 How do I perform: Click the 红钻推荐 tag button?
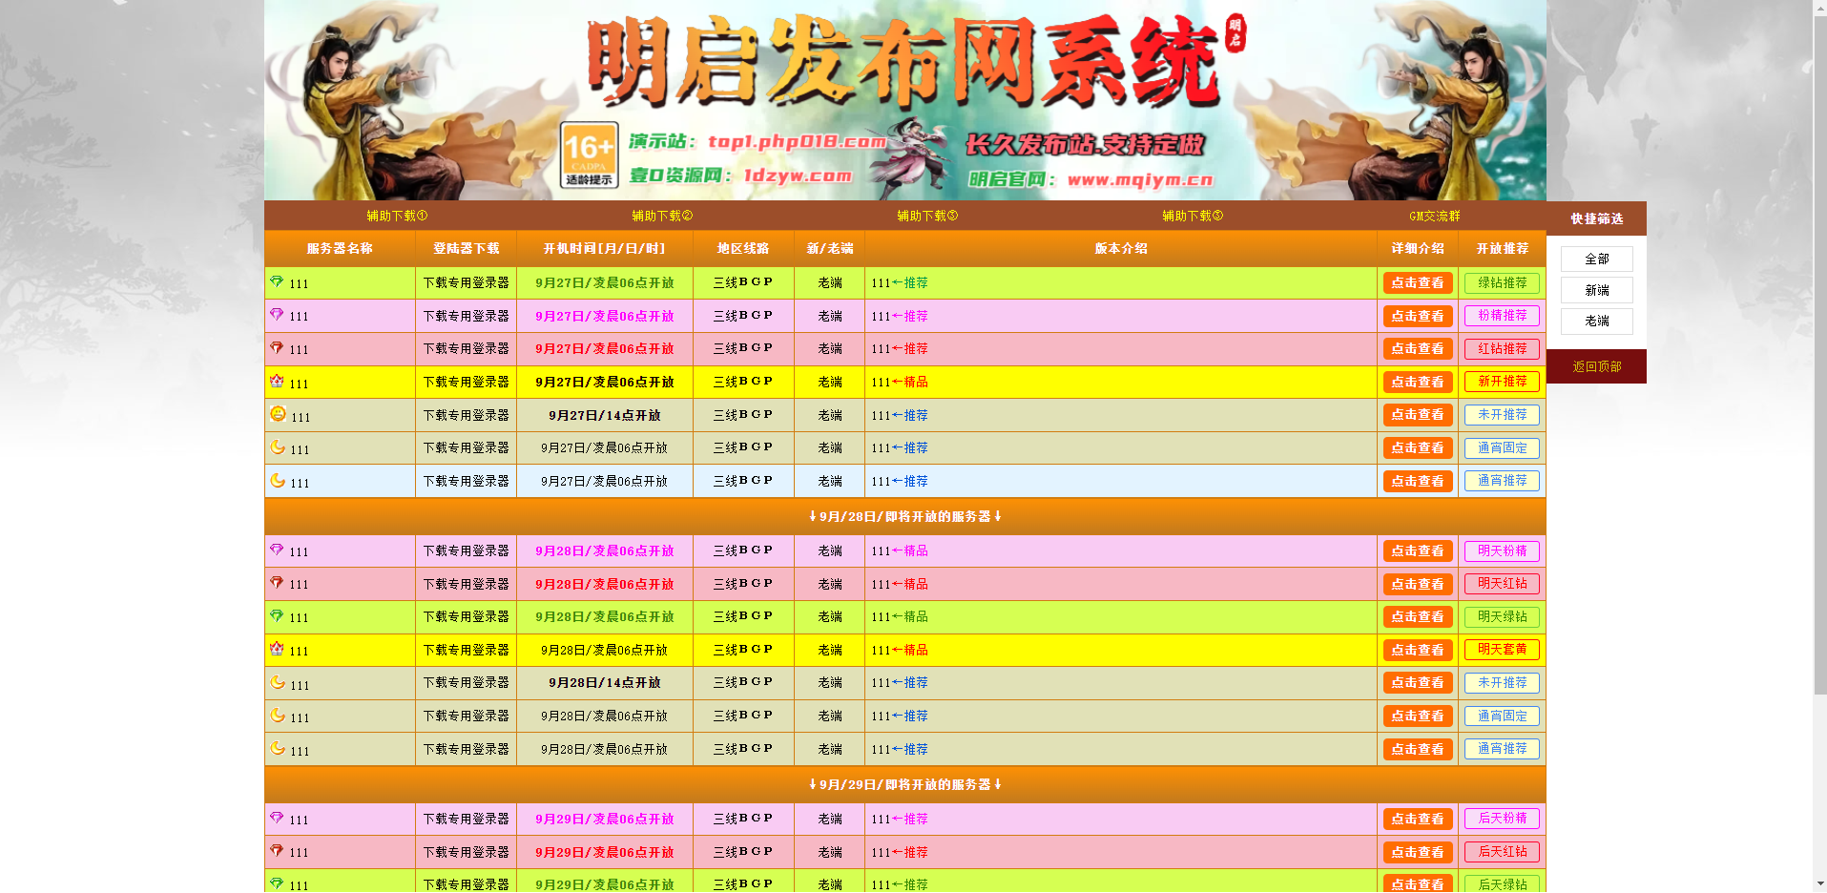pos(1503,349)
